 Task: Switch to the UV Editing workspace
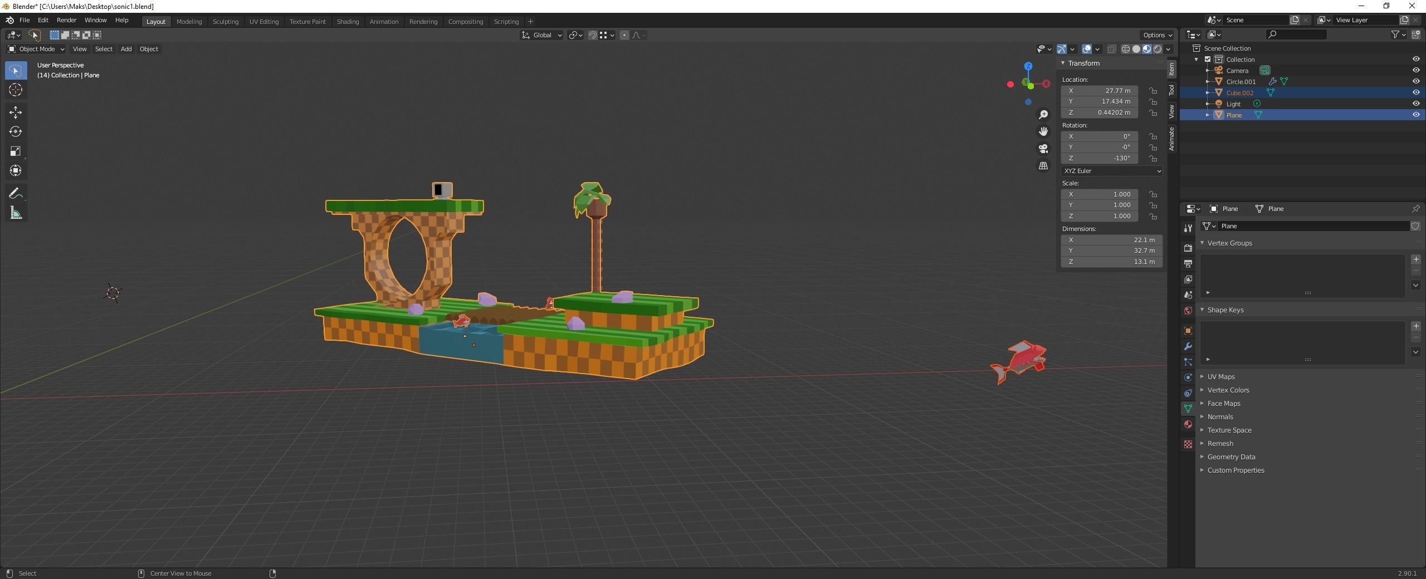pos(264,22)
